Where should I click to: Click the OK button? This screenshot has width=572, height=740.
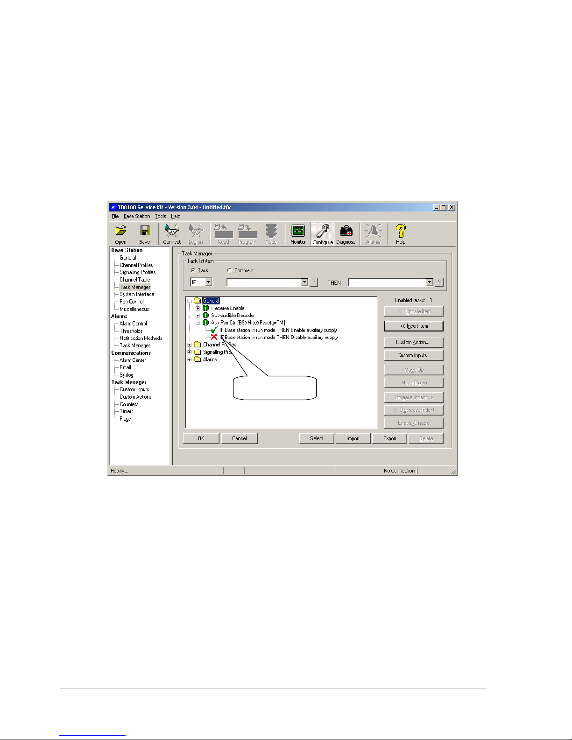point(201,438)
